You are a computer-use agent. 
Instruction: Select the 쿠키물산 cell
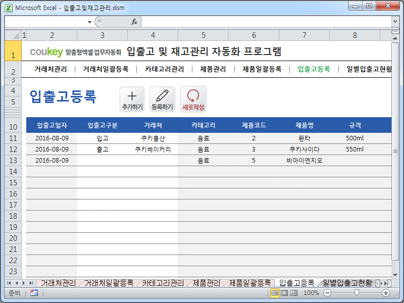[153, 138]
